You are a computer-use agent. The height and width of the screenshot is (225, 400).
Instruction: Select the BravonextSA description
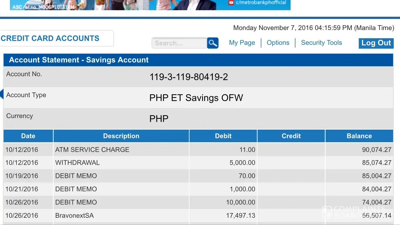[74, 215]
